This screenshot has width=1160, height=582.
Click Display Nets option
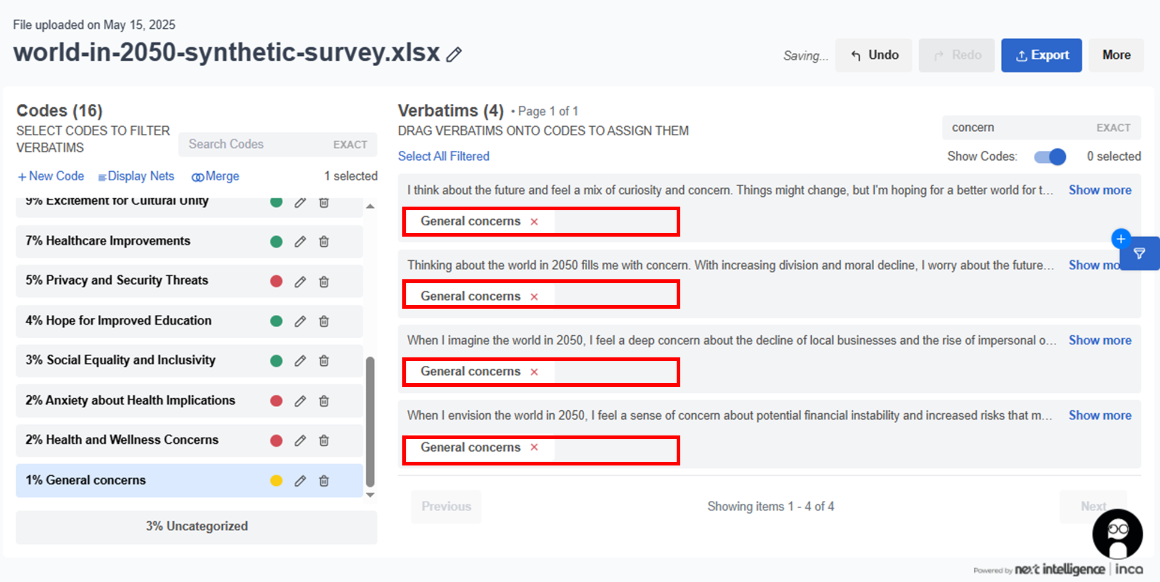click(x=136, y=177)
